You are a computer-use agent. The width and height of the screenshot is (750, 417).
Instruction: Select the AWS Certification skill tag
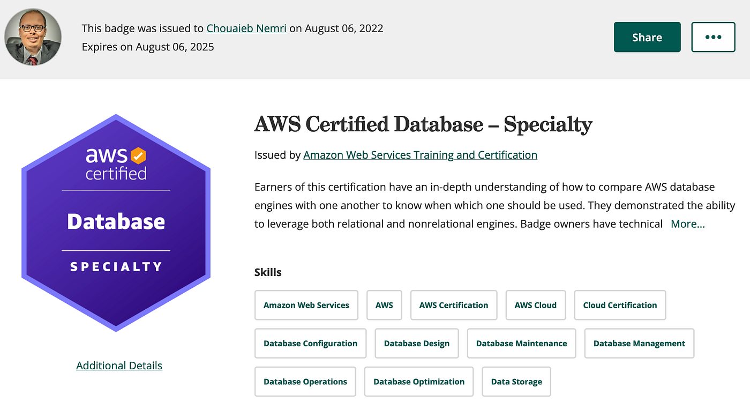click(x=454, y=305)
